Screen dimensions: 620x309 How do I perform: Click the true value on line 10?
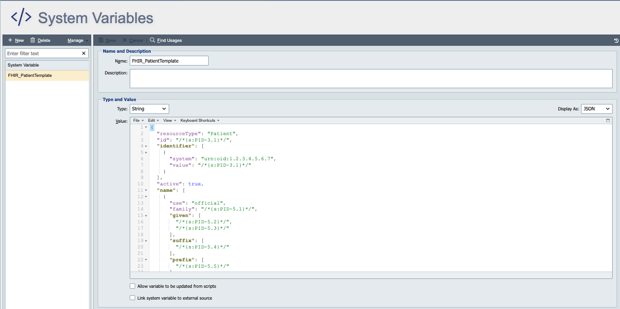(x=194, y=184)
